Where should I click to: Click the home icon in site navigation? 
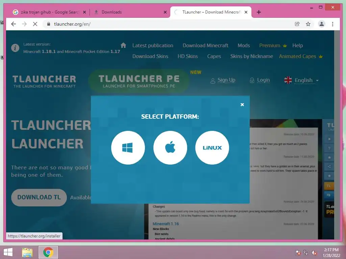tap(123, 46)
